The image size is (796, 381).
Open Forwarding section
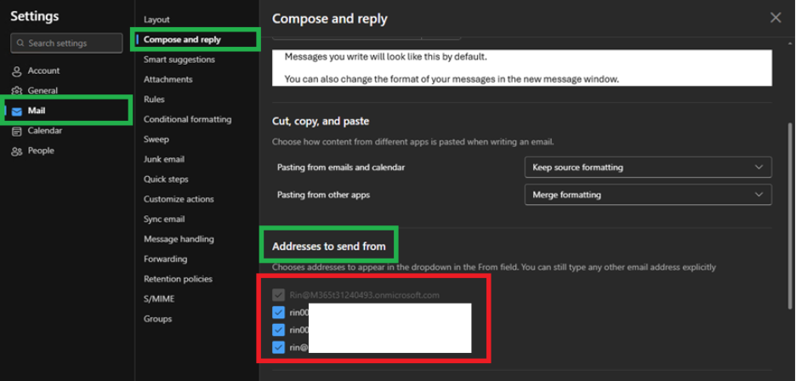pos(166,259)
